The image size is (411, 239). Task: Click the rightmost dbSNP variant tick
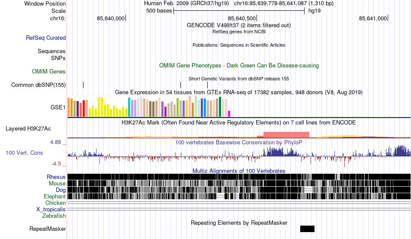(x=207, y=85)
